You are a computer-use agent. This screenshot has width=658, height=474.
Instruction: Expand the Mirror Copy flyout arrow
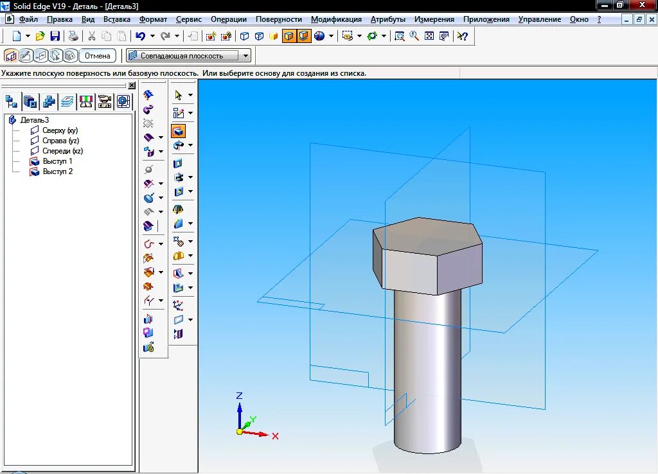tap(190, 256)
